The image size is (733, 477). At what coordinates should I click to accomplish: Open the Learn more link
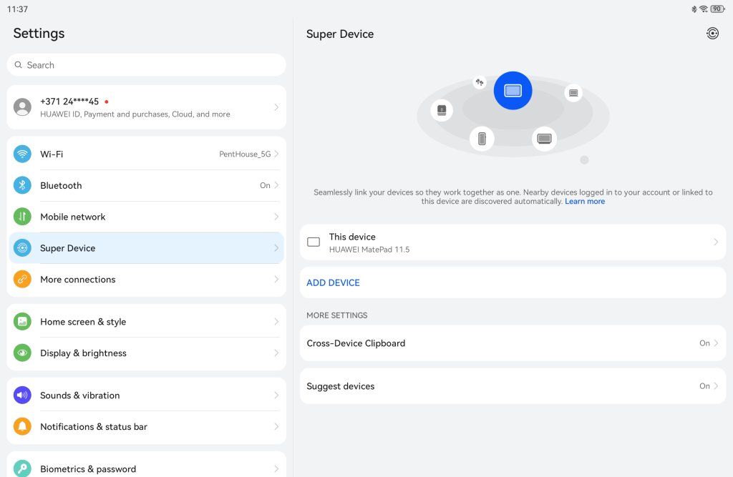click(x=585, y=202)
